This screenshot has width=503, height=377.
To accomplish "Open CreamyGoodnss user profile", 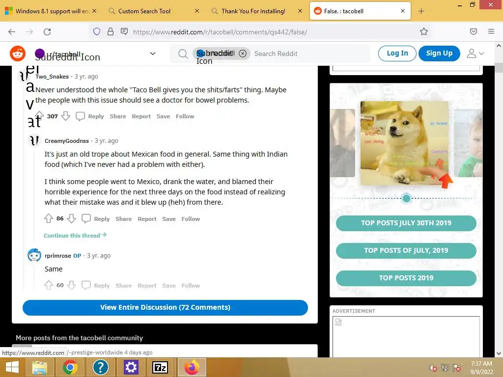I will [67, 141].
